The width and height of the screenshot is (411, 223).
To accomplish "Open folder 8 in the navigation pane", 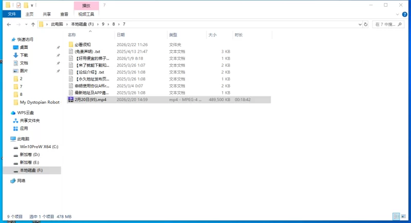I will click(x=21, y=94).
